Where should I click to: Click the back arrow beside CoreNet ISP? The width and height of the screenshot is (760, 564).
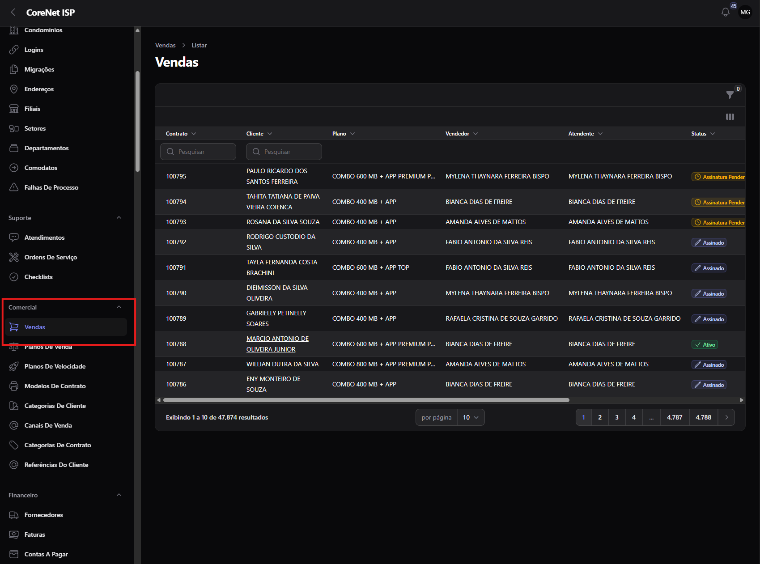pyautogui.click(x=13, y=13)
